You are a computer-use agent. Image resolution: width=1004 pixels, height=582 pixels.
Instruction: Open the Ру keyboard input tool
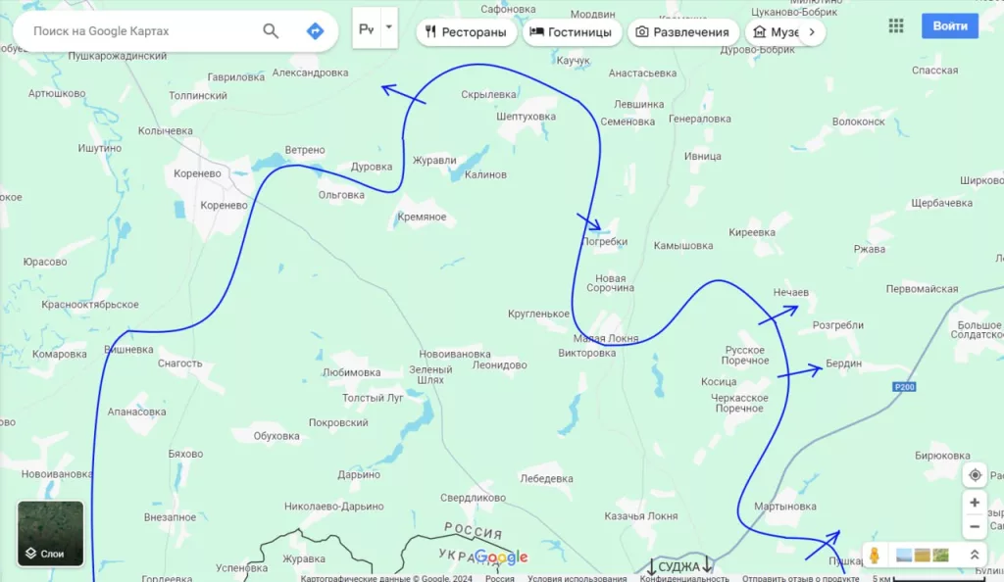point(367,28)
